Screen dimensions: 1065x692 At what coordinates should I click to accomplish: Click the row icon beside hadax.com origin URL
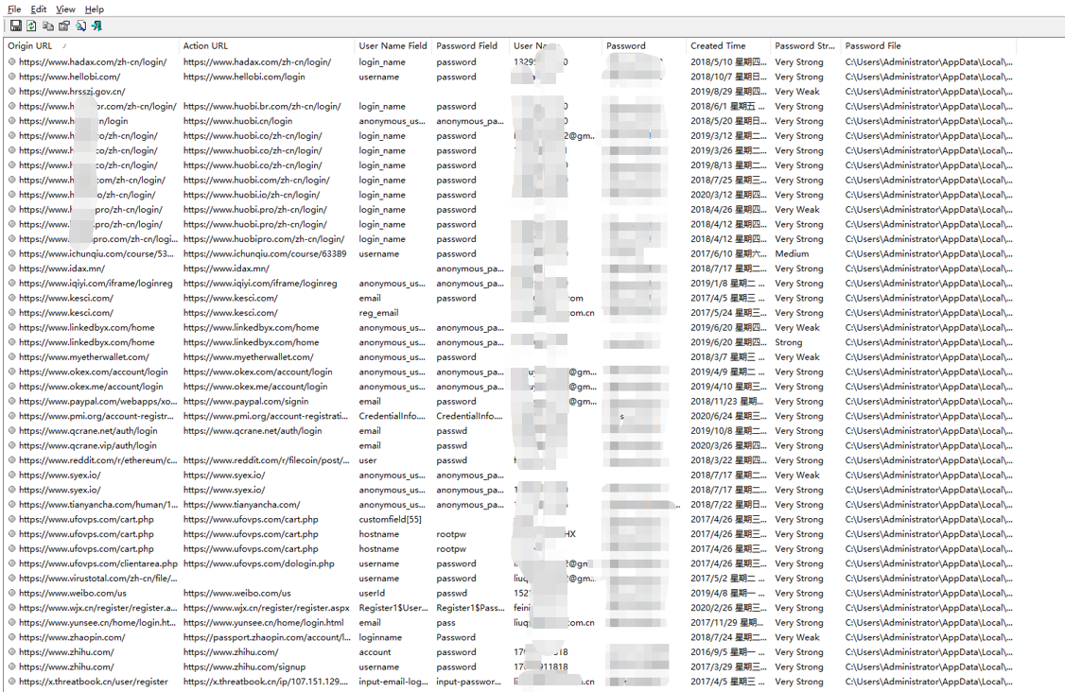point(11,61)
